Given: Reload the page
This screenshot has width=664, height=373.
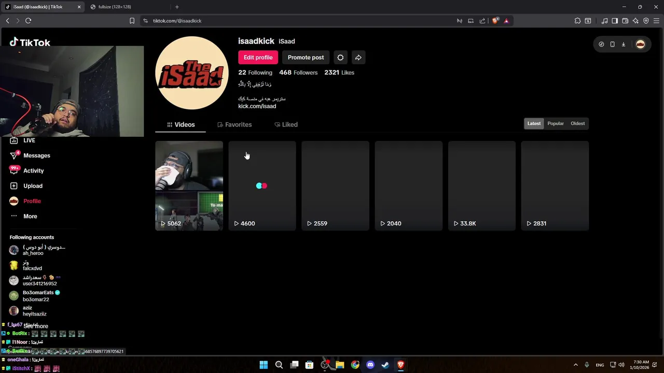Looking at the screenshot, I should [28, 21].
